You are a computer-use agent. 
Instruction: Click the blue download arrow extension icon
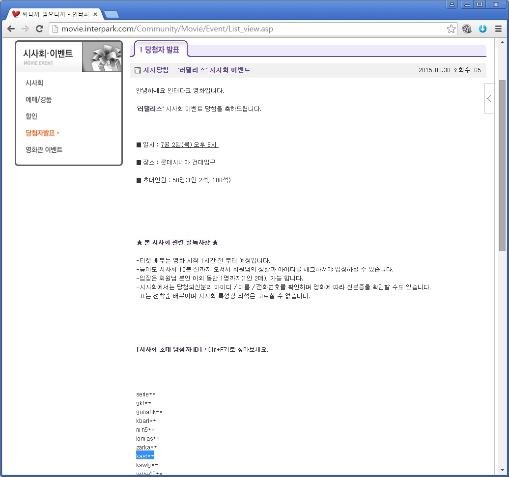[482, 29]
